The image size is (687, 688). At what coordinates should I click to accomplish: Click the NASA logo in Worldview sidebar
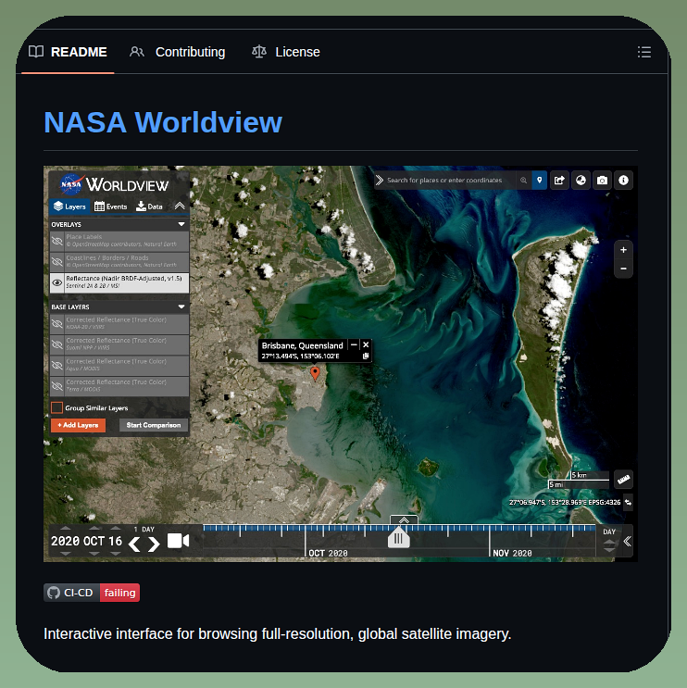click(71, 184)
